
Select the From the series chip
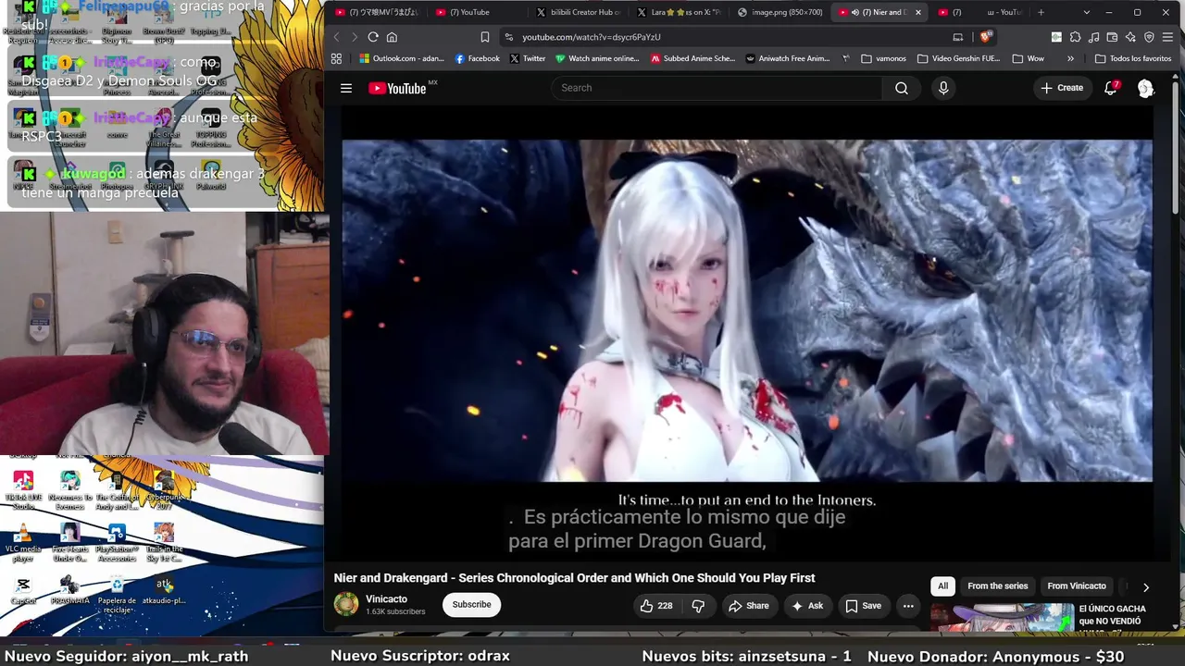pyautogui.click(x=997, y=586)
